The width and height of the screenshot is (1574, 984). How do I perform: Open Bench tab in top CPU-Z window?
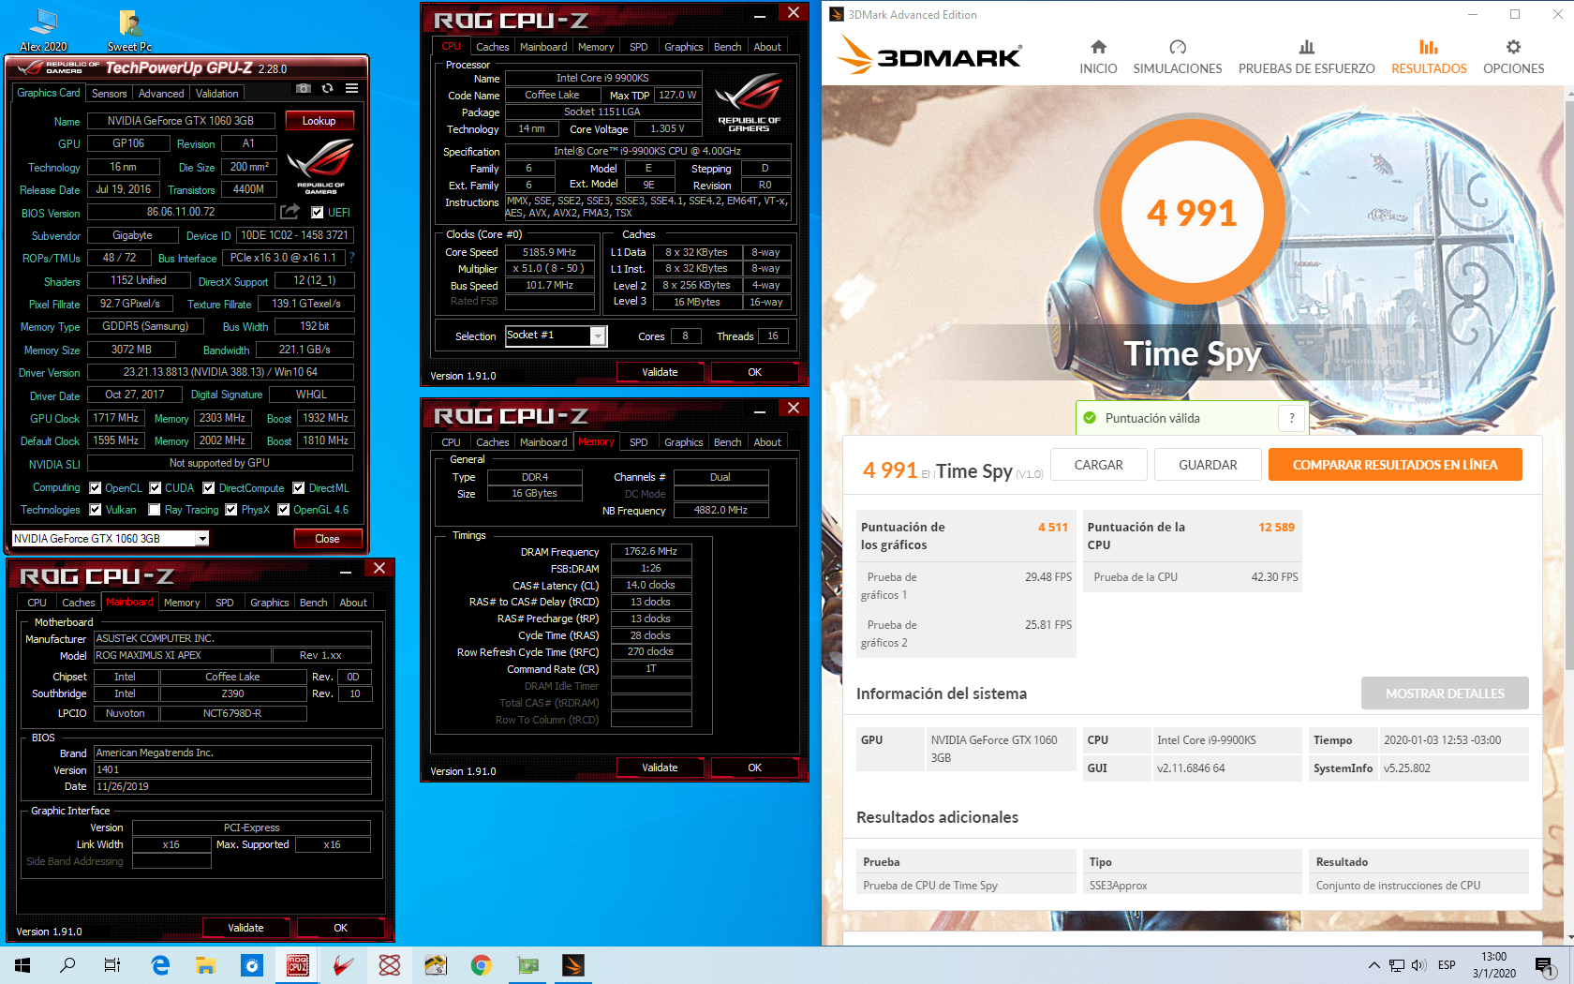(727, 47)
